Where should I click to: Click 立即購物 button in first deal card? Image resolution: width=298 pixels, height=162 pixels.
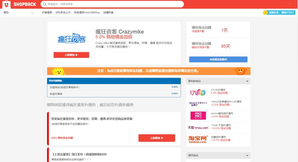(157, 138)
